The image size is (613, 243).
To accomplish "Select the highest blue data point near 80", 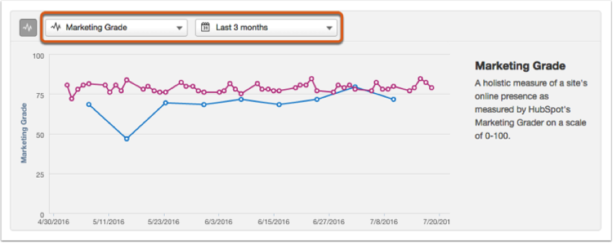I will (x=355, y=87).
